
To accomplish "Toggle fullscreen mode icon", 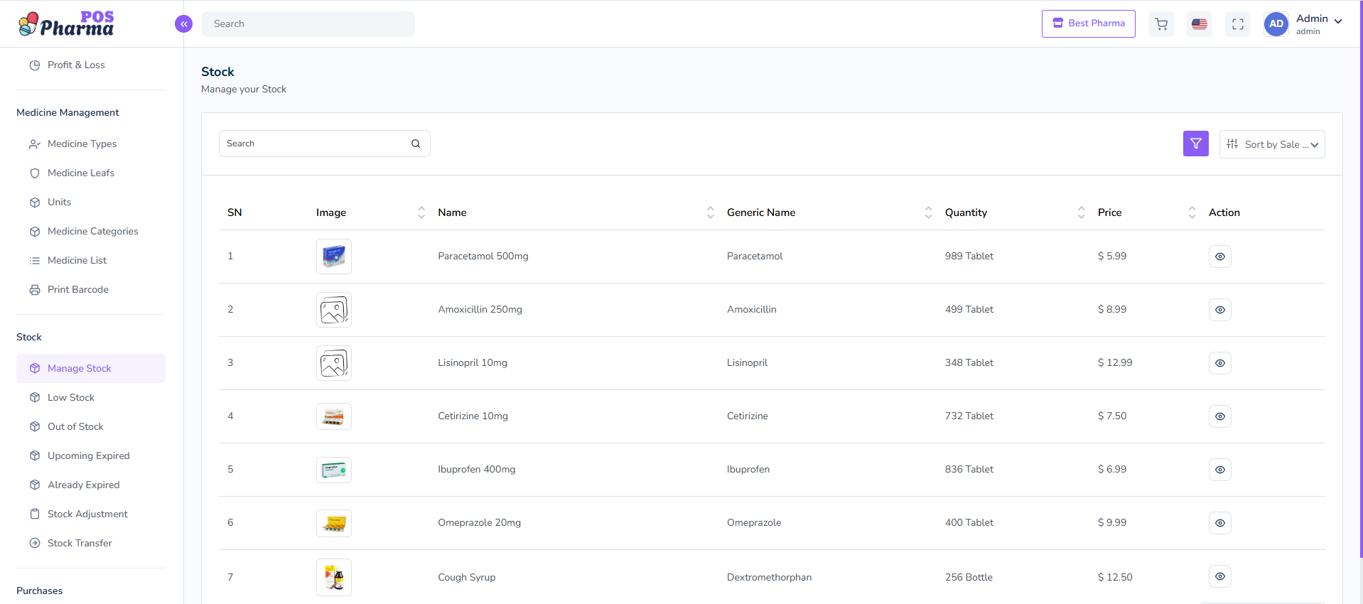I will tap(1238, 24).
